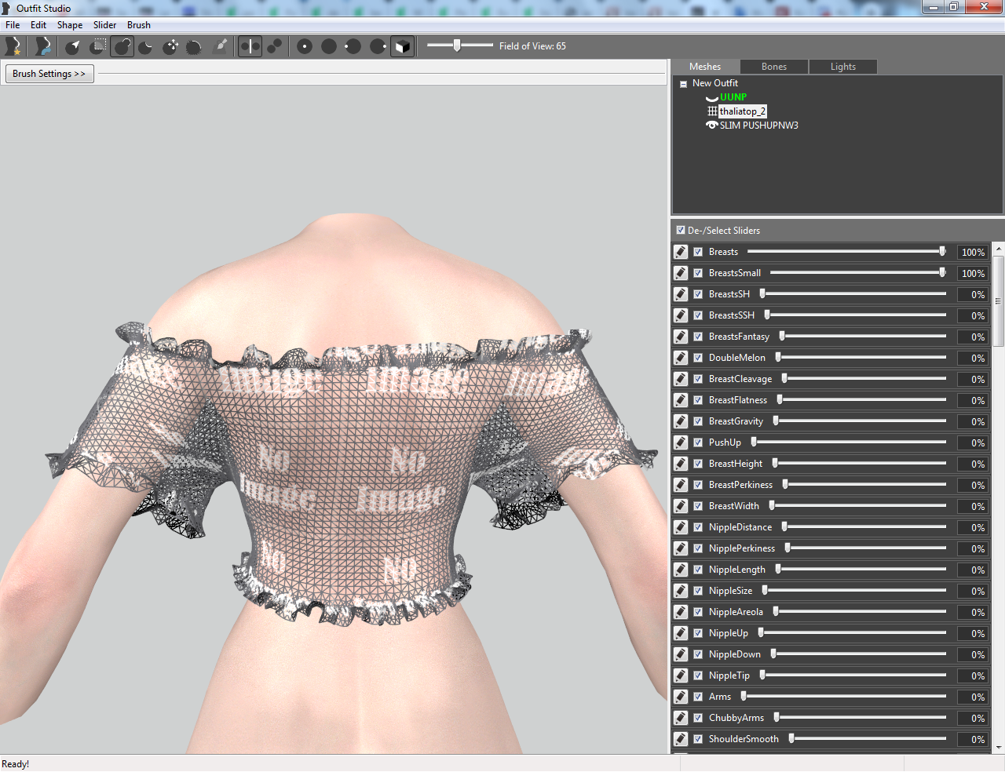
Task: Select the Mask brush tool
Action: (98, 46)
